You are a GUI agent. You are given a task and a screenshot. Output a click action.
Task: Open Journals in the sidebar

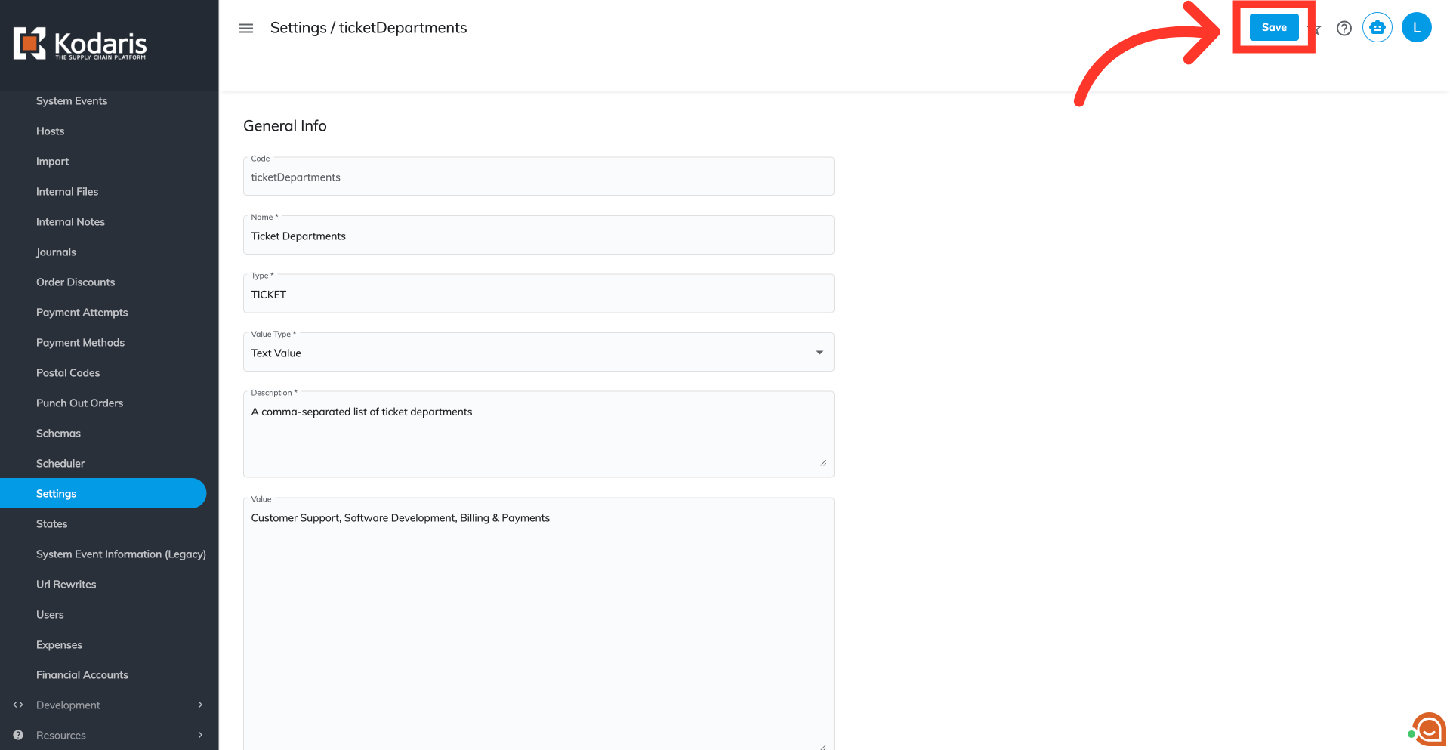click(56, 252)
